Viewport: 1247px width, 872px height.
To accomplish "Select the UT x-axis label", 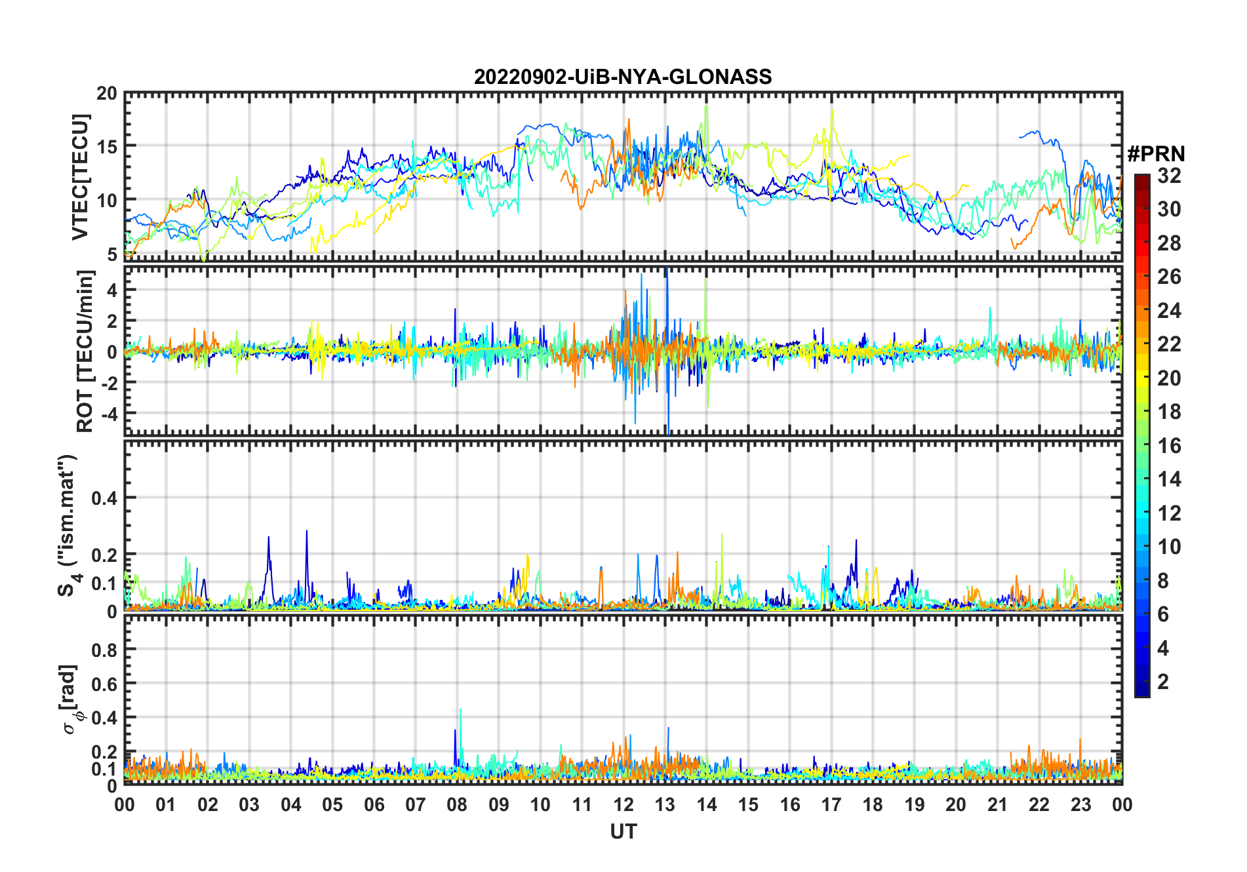I will [x=623, y=831].
